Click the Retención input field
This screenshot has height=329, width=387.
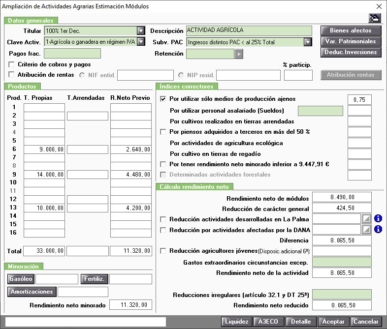pyautogui.click(x=210, y=54)
